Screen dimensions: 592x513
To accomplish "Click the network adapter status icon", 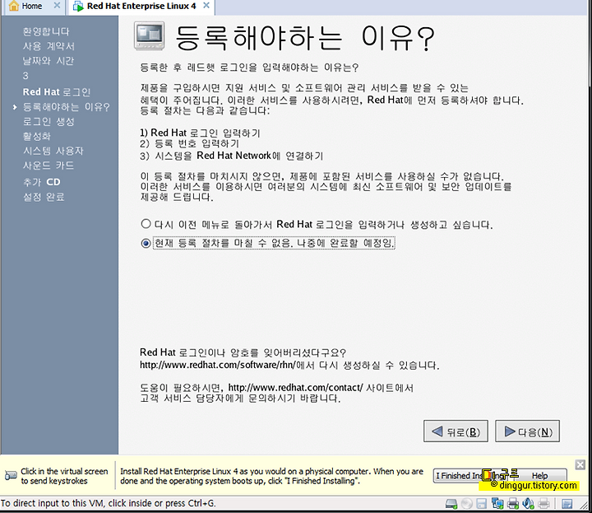I will 497,504.
